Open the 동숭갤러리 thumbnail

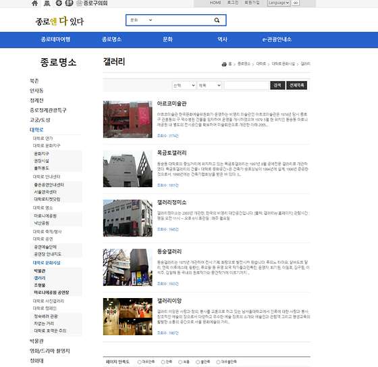[128, 267]
